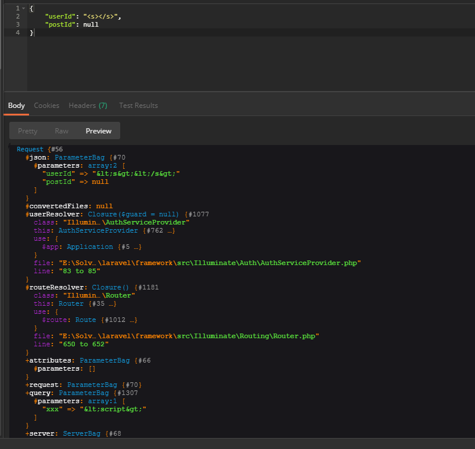Open the Headers (7) tab
Viewport: 475px width, 449px height.
pos(88,106)
